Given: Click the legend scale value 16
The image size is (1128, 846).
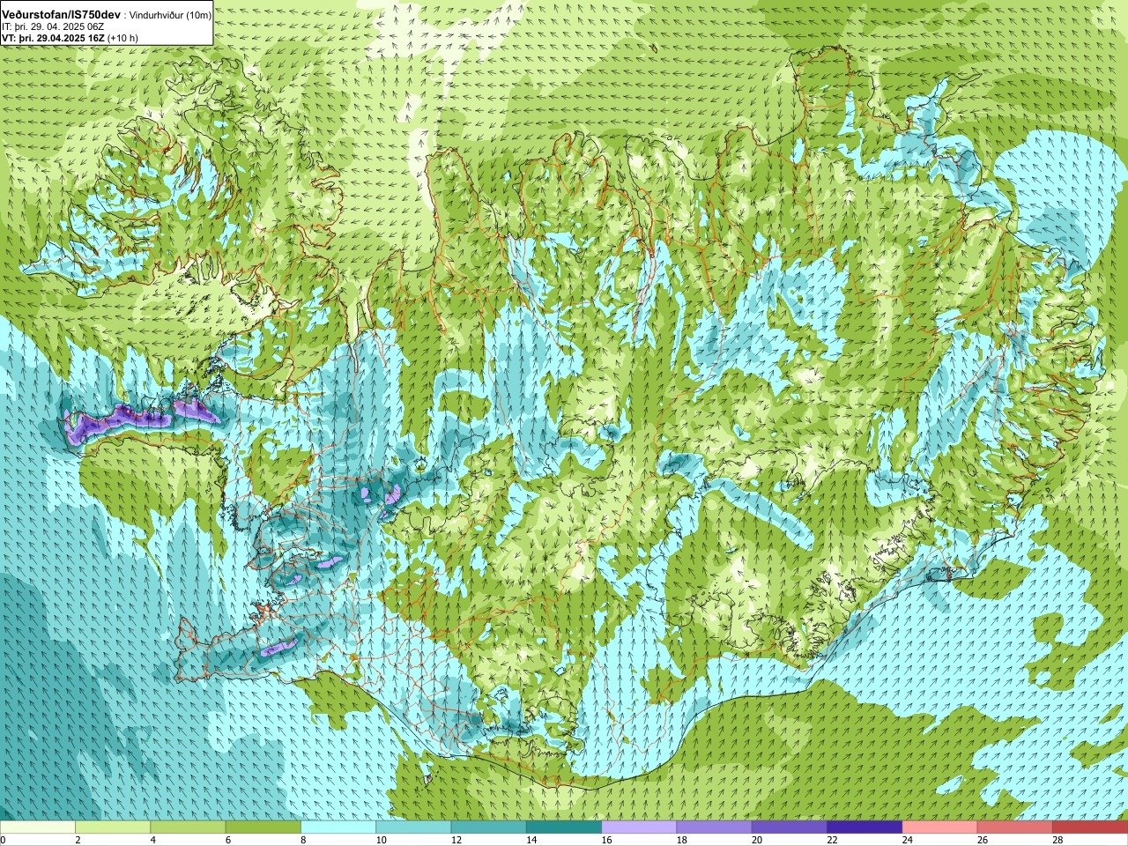Looking at the screenshot, I should [606, 840].
